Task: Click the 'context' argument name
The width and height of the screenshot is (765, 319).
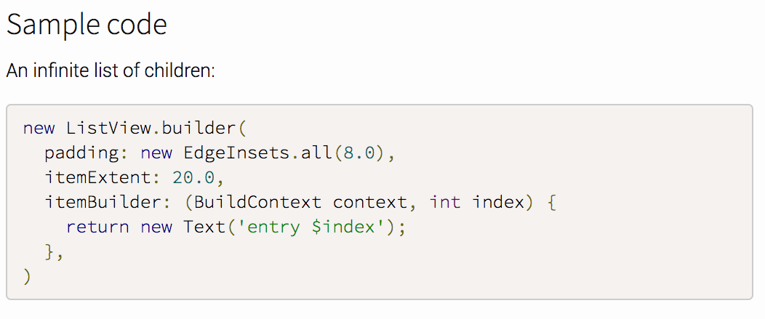Action: 369,203
